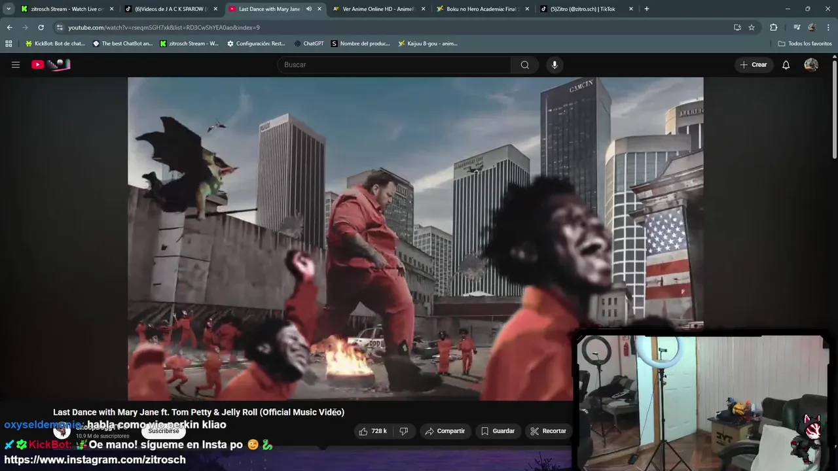The width and height of the screenshot is (838, 471).
Task: Open zitrosch Stream bookmark
Action: point(189,44)
